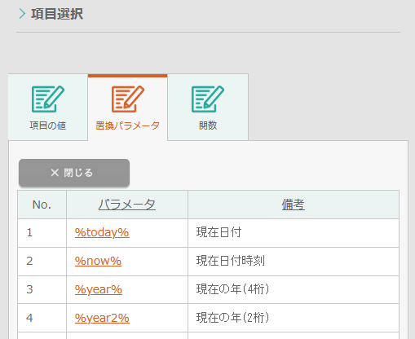Click the 項目選択 section heading

[x=57, y=14]
